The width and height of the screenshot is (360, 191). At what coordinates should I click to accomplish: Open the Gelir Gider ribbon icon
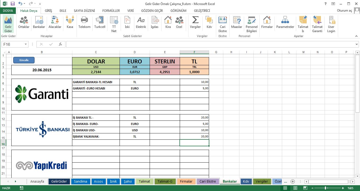[x=8, y=24]
